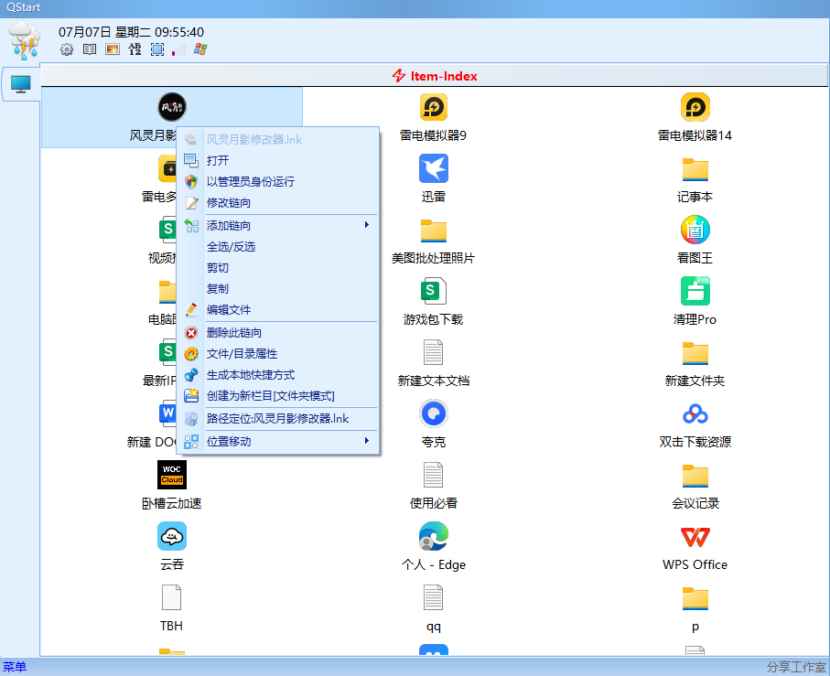The width and height of the screenshot is (830, 676).
Task: Open the 使用必看 text file
Action: 434,476
